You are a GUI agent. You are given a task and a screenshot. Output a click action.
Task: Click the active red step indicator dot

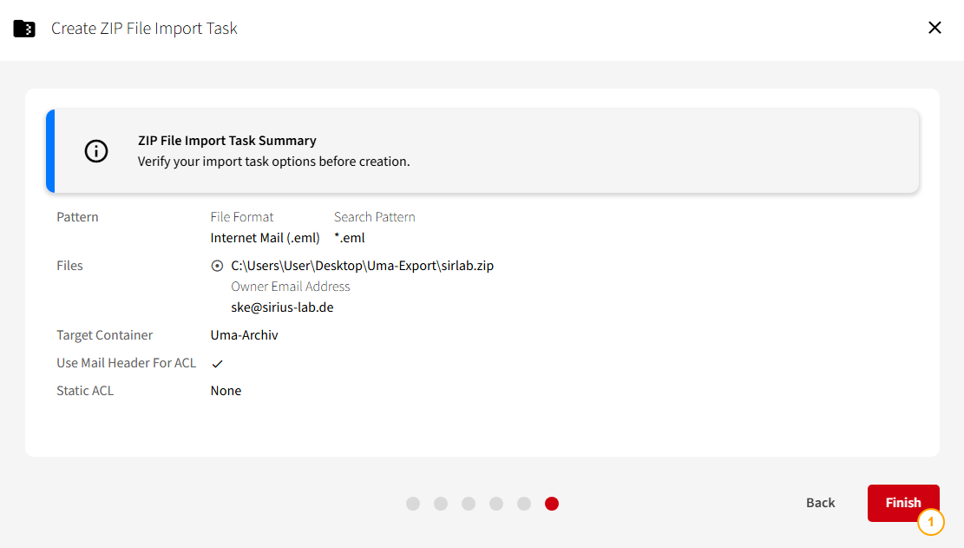(552, 504)
